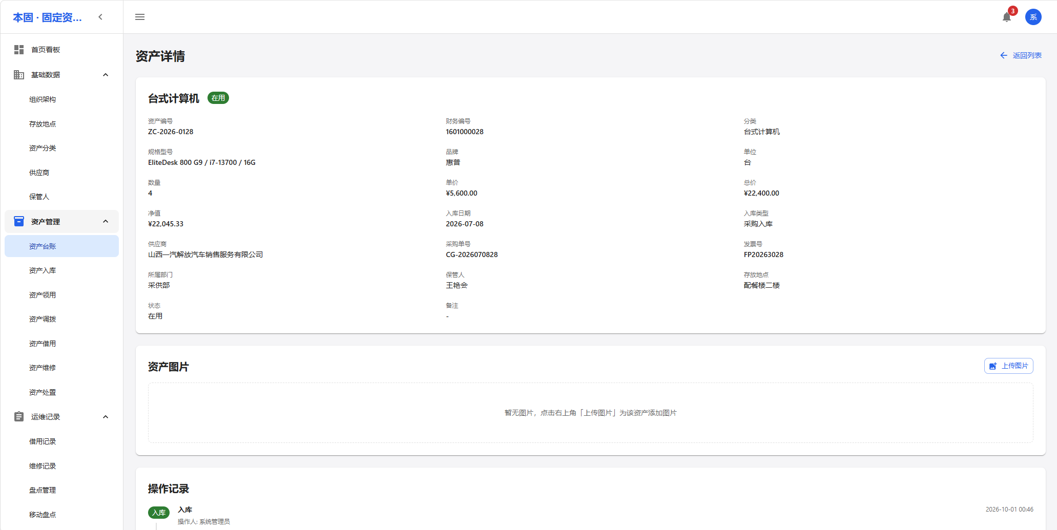This screenshot has height=530, width=1057.
Task: Click the 基础数据 building icon
Action: 19,75
